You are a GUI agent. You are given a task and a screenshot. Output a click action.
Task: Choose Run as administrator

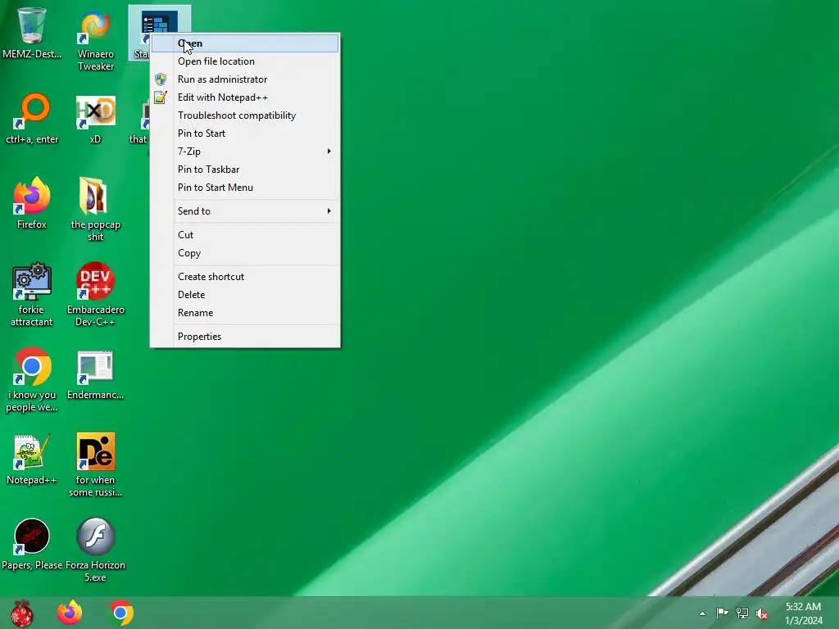pos(245,79)
